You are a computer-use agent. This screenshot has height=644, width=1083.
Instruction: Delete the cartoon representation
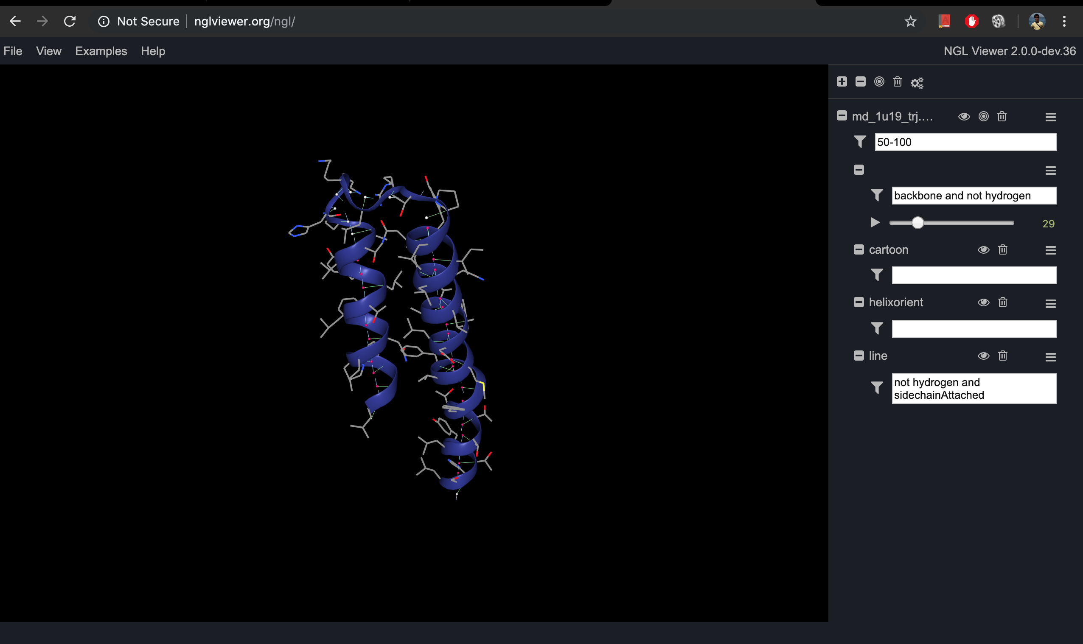tap(1002, 249)
